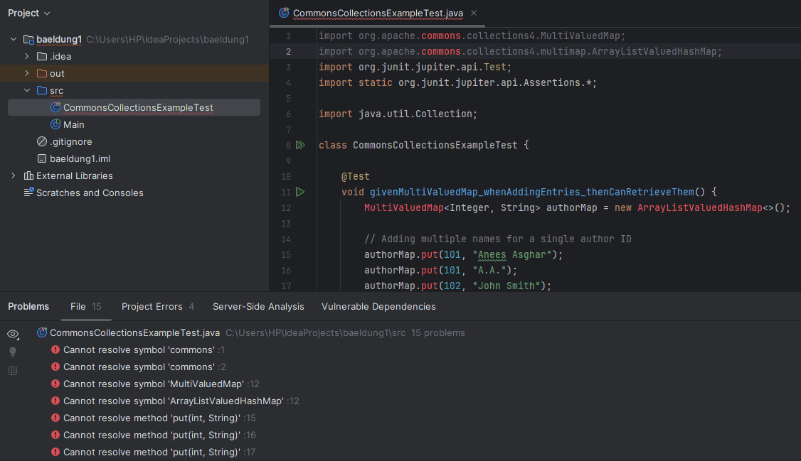
Task: Click the "John Smith" string literal
Action: [x=506, y=286]
